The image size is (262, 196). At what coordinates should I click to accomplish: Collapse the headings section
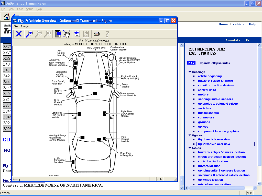click(190, 72)
